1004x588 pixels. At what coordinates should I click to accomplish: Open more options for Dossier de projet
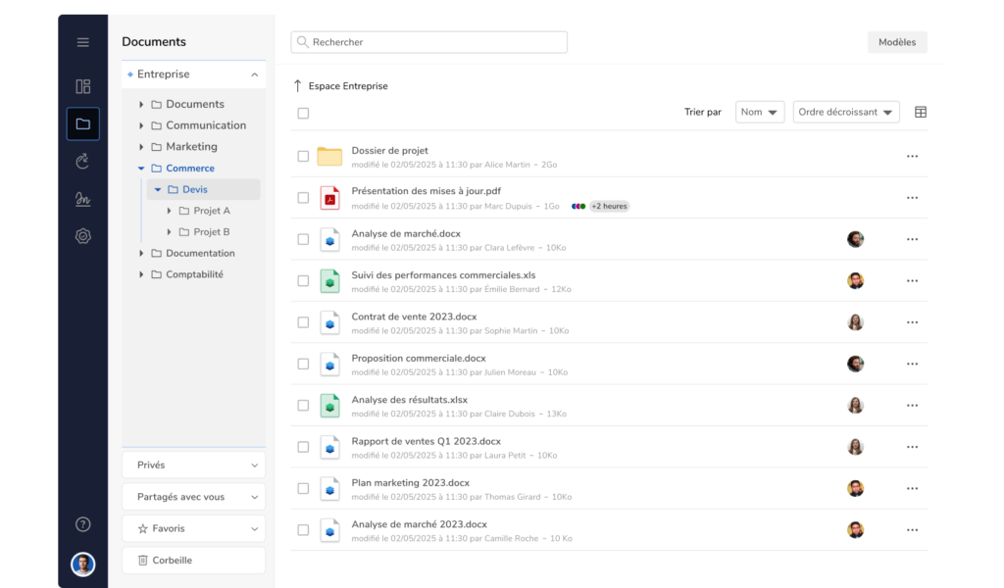(x=912, y=157)
